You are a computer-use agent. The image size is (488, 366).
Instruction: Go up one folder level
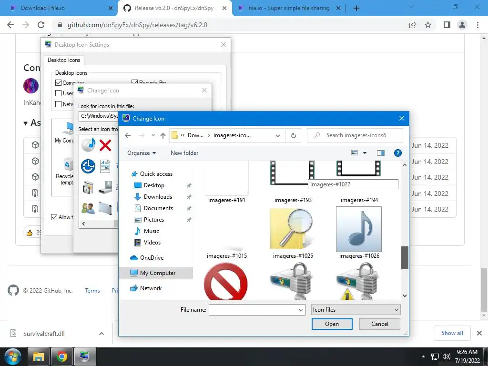pos(163,135)
